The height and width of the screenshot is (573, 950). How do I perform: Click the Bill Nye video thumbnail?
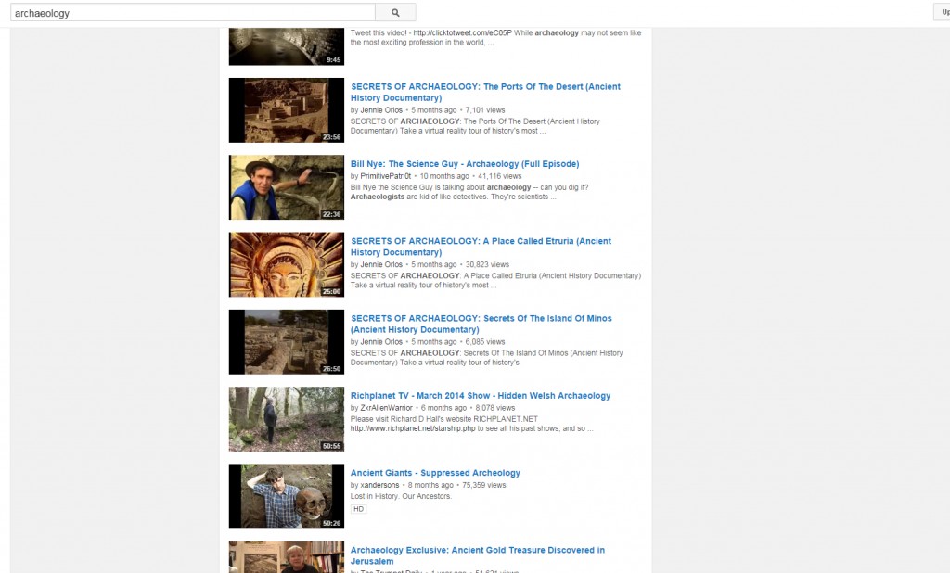[287, 187]
